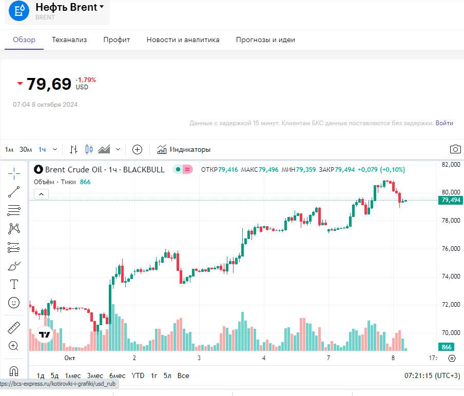Expand the timeframe interval dropdown
Viewport: 464px width, 396px height.
click(x=55, y=149)
